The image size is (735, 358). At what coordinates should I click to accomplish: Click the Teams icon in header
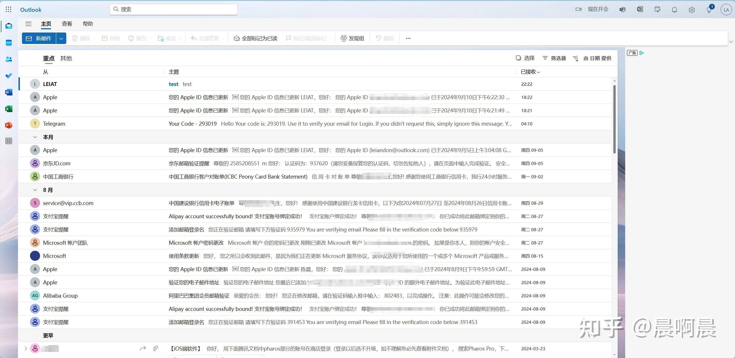point(623,9)
